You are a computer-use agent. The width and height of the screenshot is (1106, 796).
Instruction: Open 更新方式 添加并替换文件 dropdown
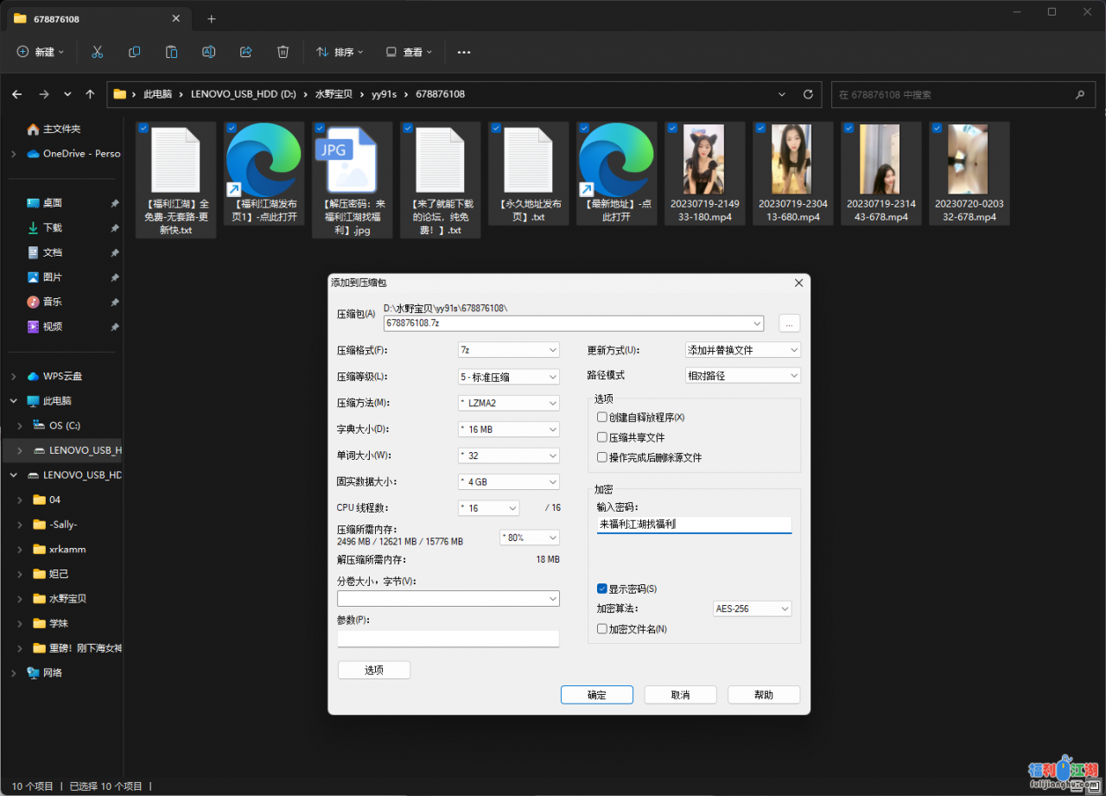point(742,350)
